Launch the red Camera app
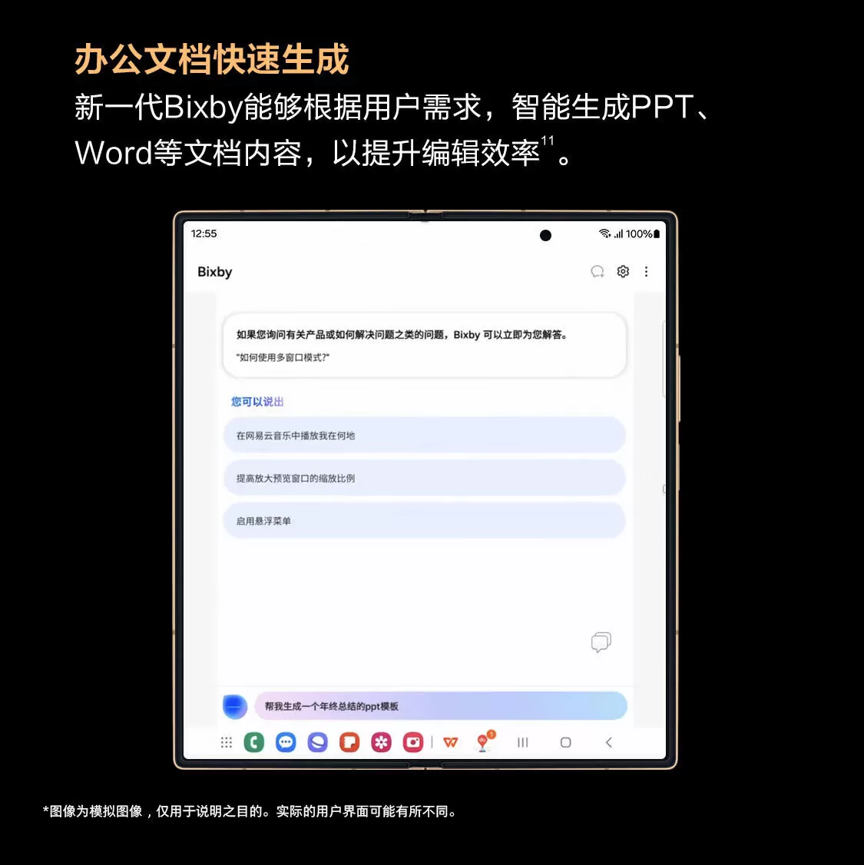Image resolution: width=864 pixels, height=865 pixels. tap(413, 743)
